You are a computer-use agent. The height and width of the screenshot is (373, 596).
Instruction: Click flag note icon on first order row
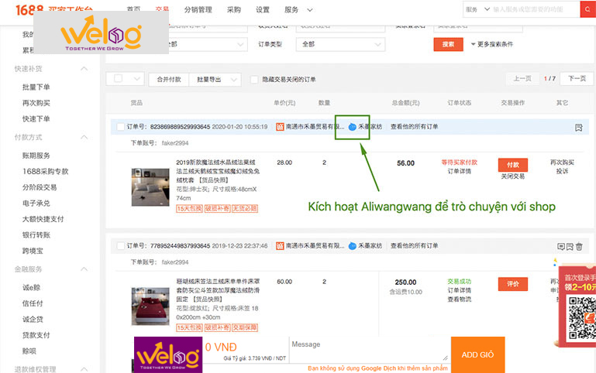tap(578, 128)
